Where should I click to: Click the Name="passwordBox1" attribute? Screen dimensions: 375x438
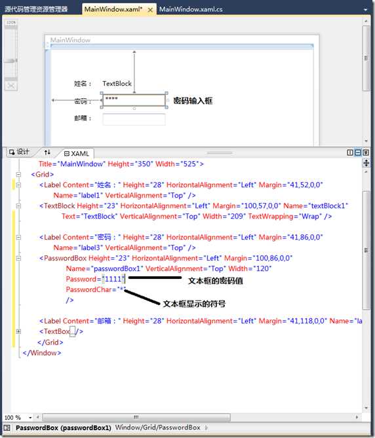(x=104, y=268)
